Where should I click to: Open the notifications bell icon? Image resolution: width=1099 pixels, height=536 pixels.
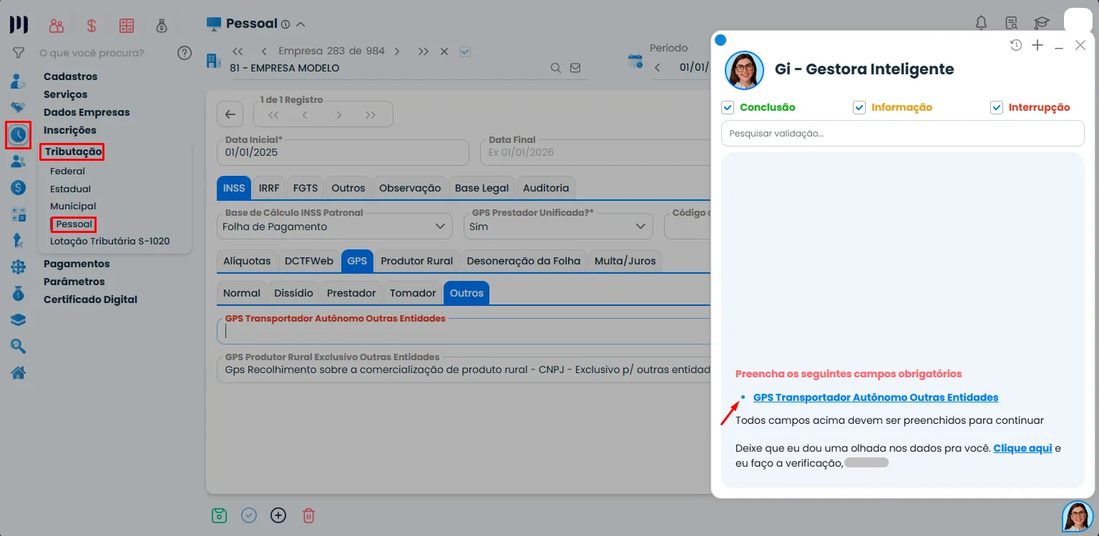(982, 23)
